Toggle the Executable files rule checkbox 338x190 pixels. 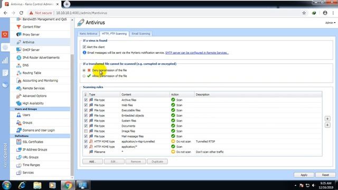click(x=86, y=110)
